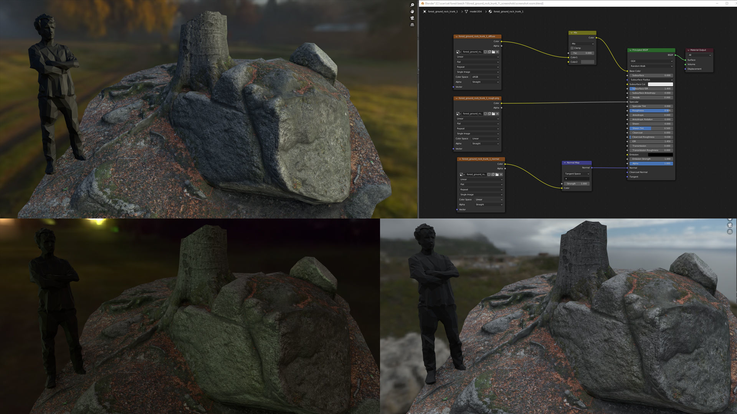Click the Metallic value field
The image size is (737, 414).
tap(651, 97)
